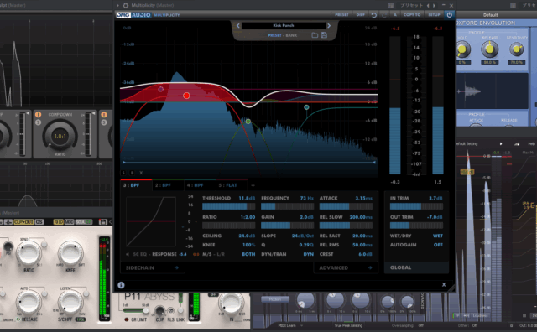Select the green band node on graph
This screenshot has width=537, height=332.
point(248,122)
